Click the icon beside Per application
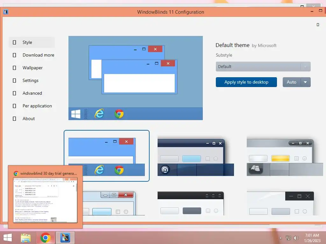 (14, 106)
